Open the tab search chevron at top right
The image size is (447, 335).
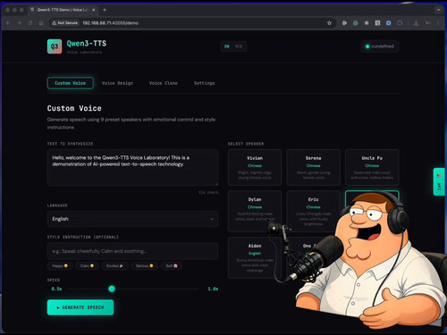(438, 10)
